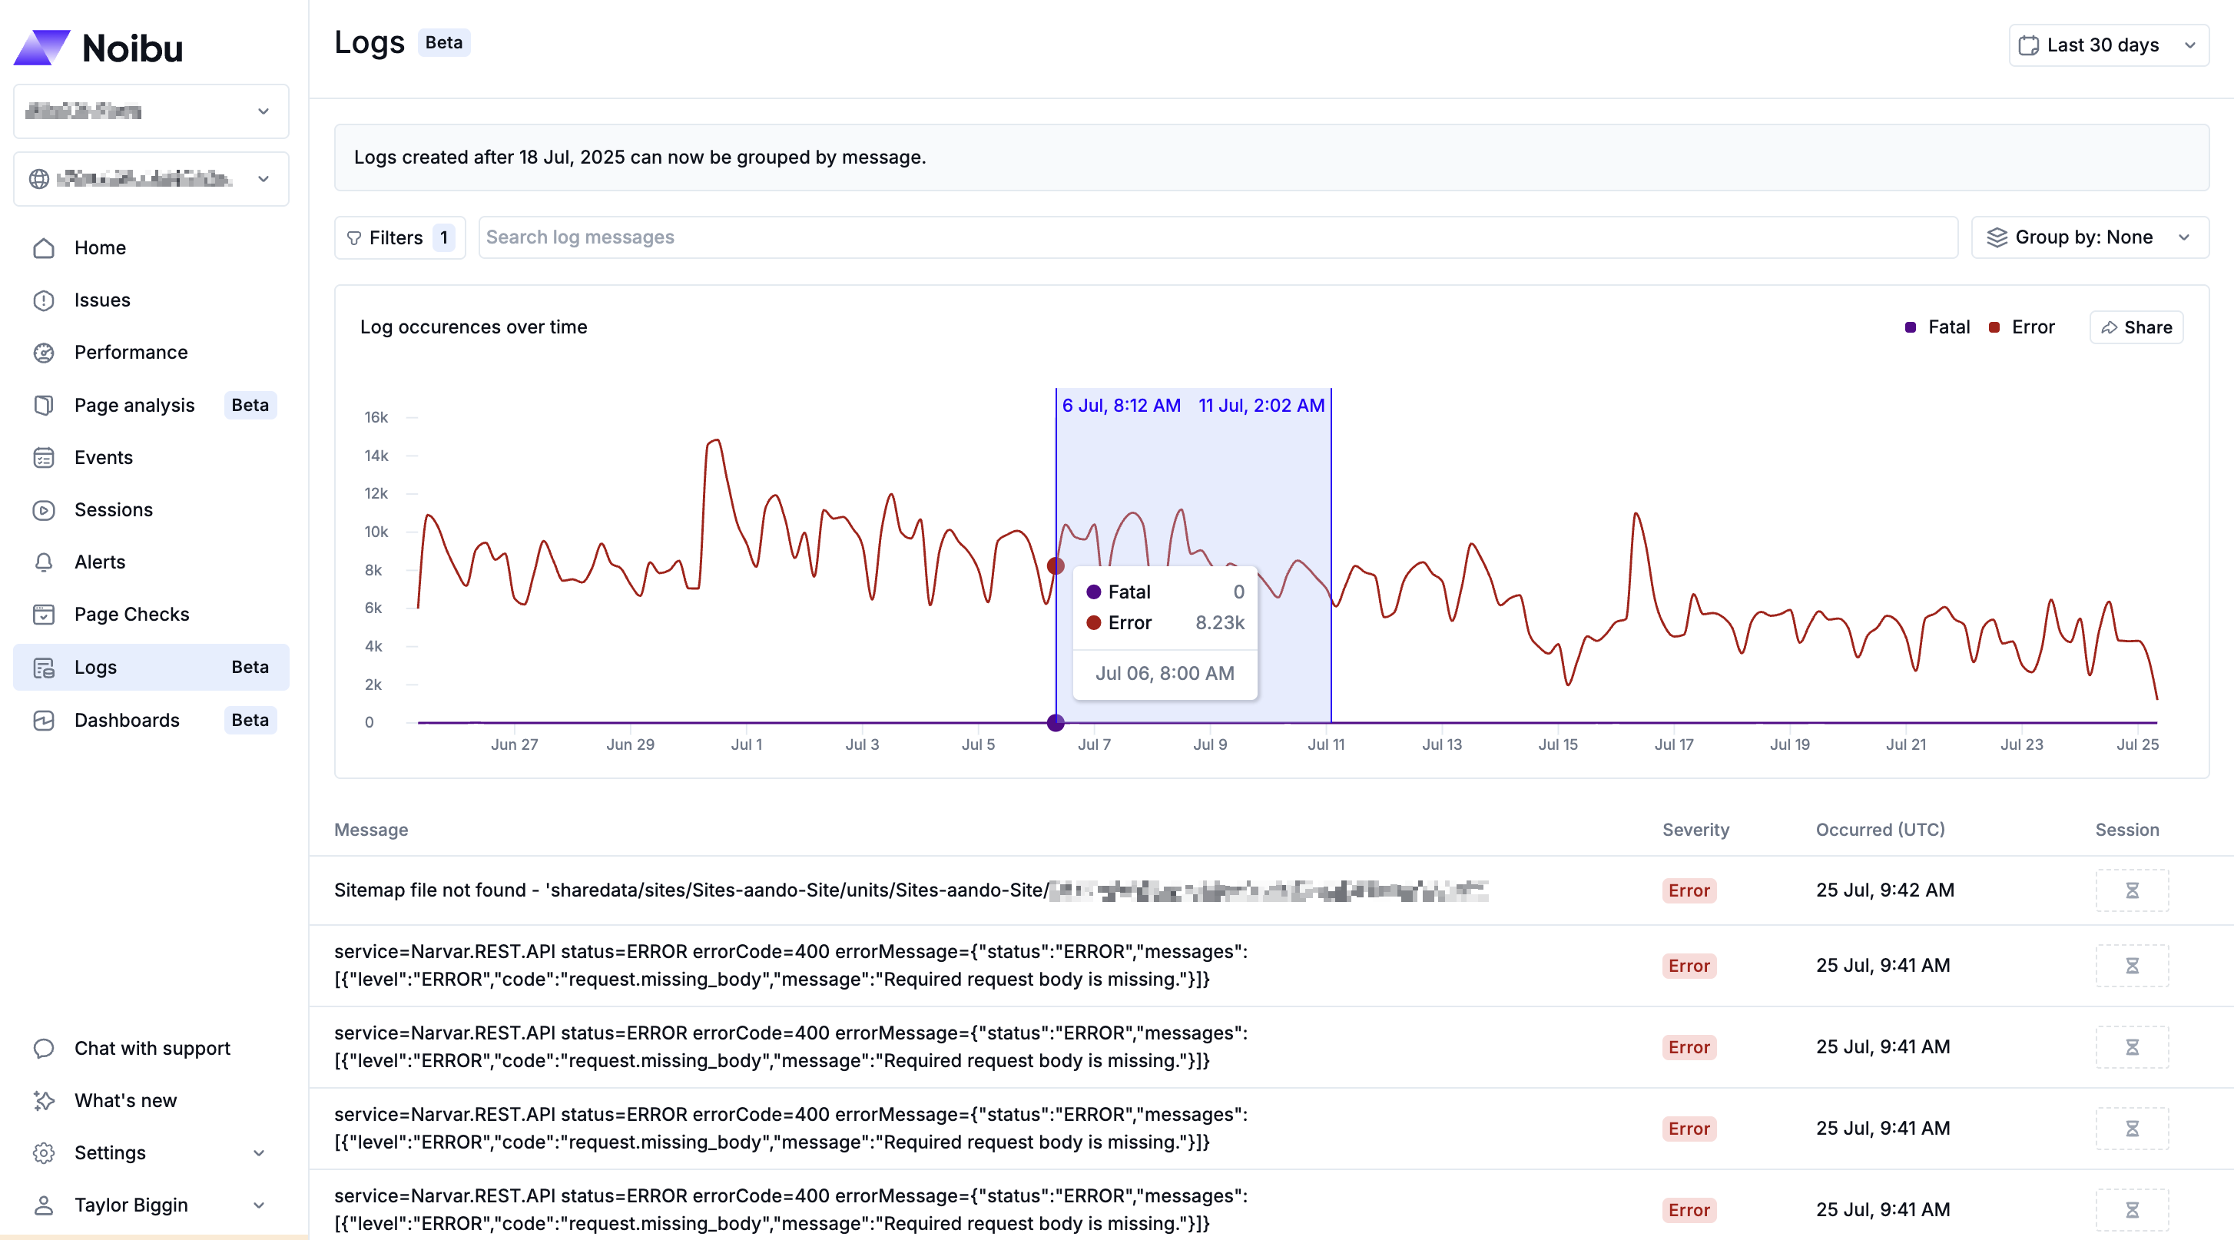
Task: Open Page analysis beta feature
Action: pos(134,405)
